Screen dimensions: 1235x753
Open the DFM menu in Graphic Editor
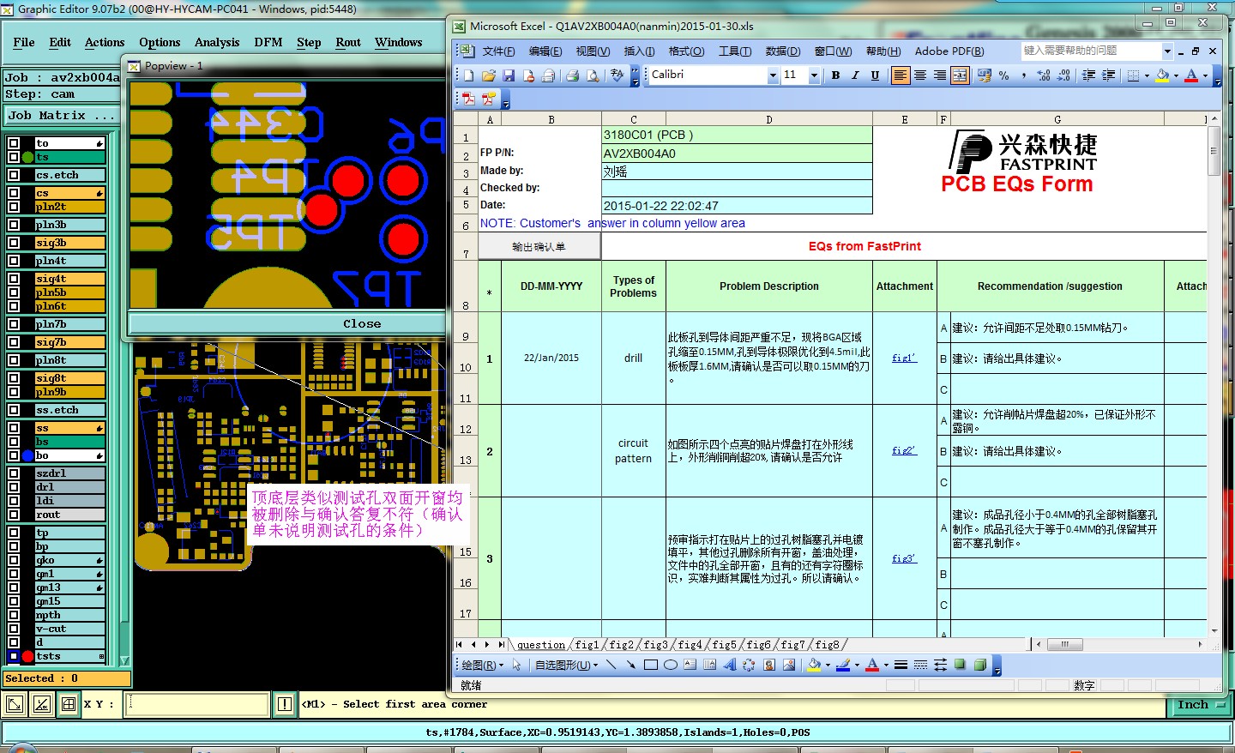pyautogui.click(x=268, y=42)
